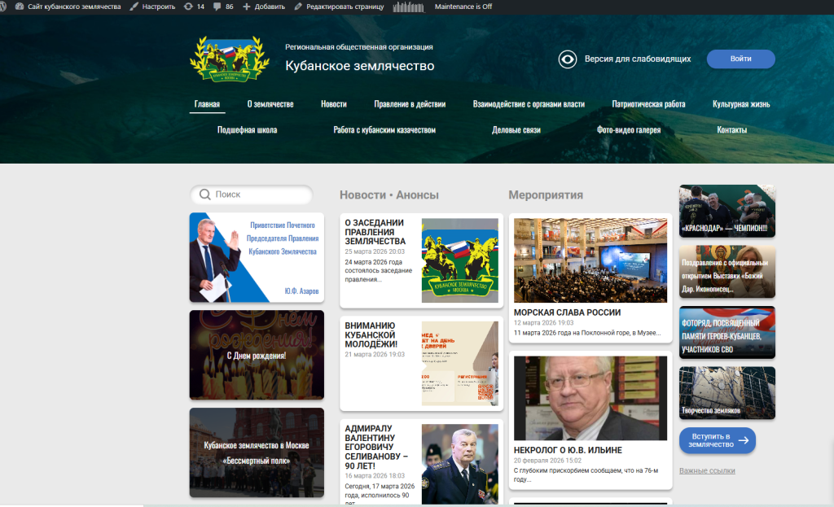The width and height of the screenshot is (834, 507).
Task: Toggle Версия для слабовидящих accessibility mode
Action: (625, 59)
